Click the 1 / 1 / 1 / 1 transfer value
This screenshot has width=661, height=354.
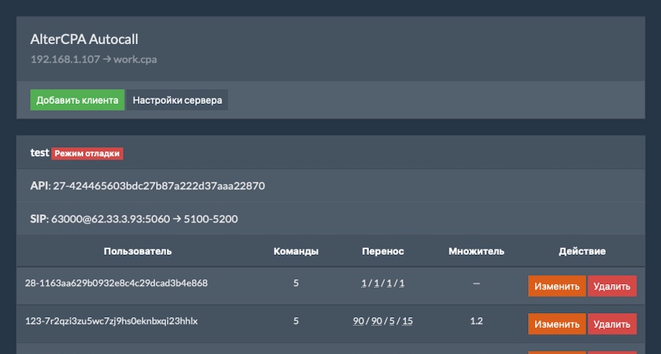click(382, 283)
